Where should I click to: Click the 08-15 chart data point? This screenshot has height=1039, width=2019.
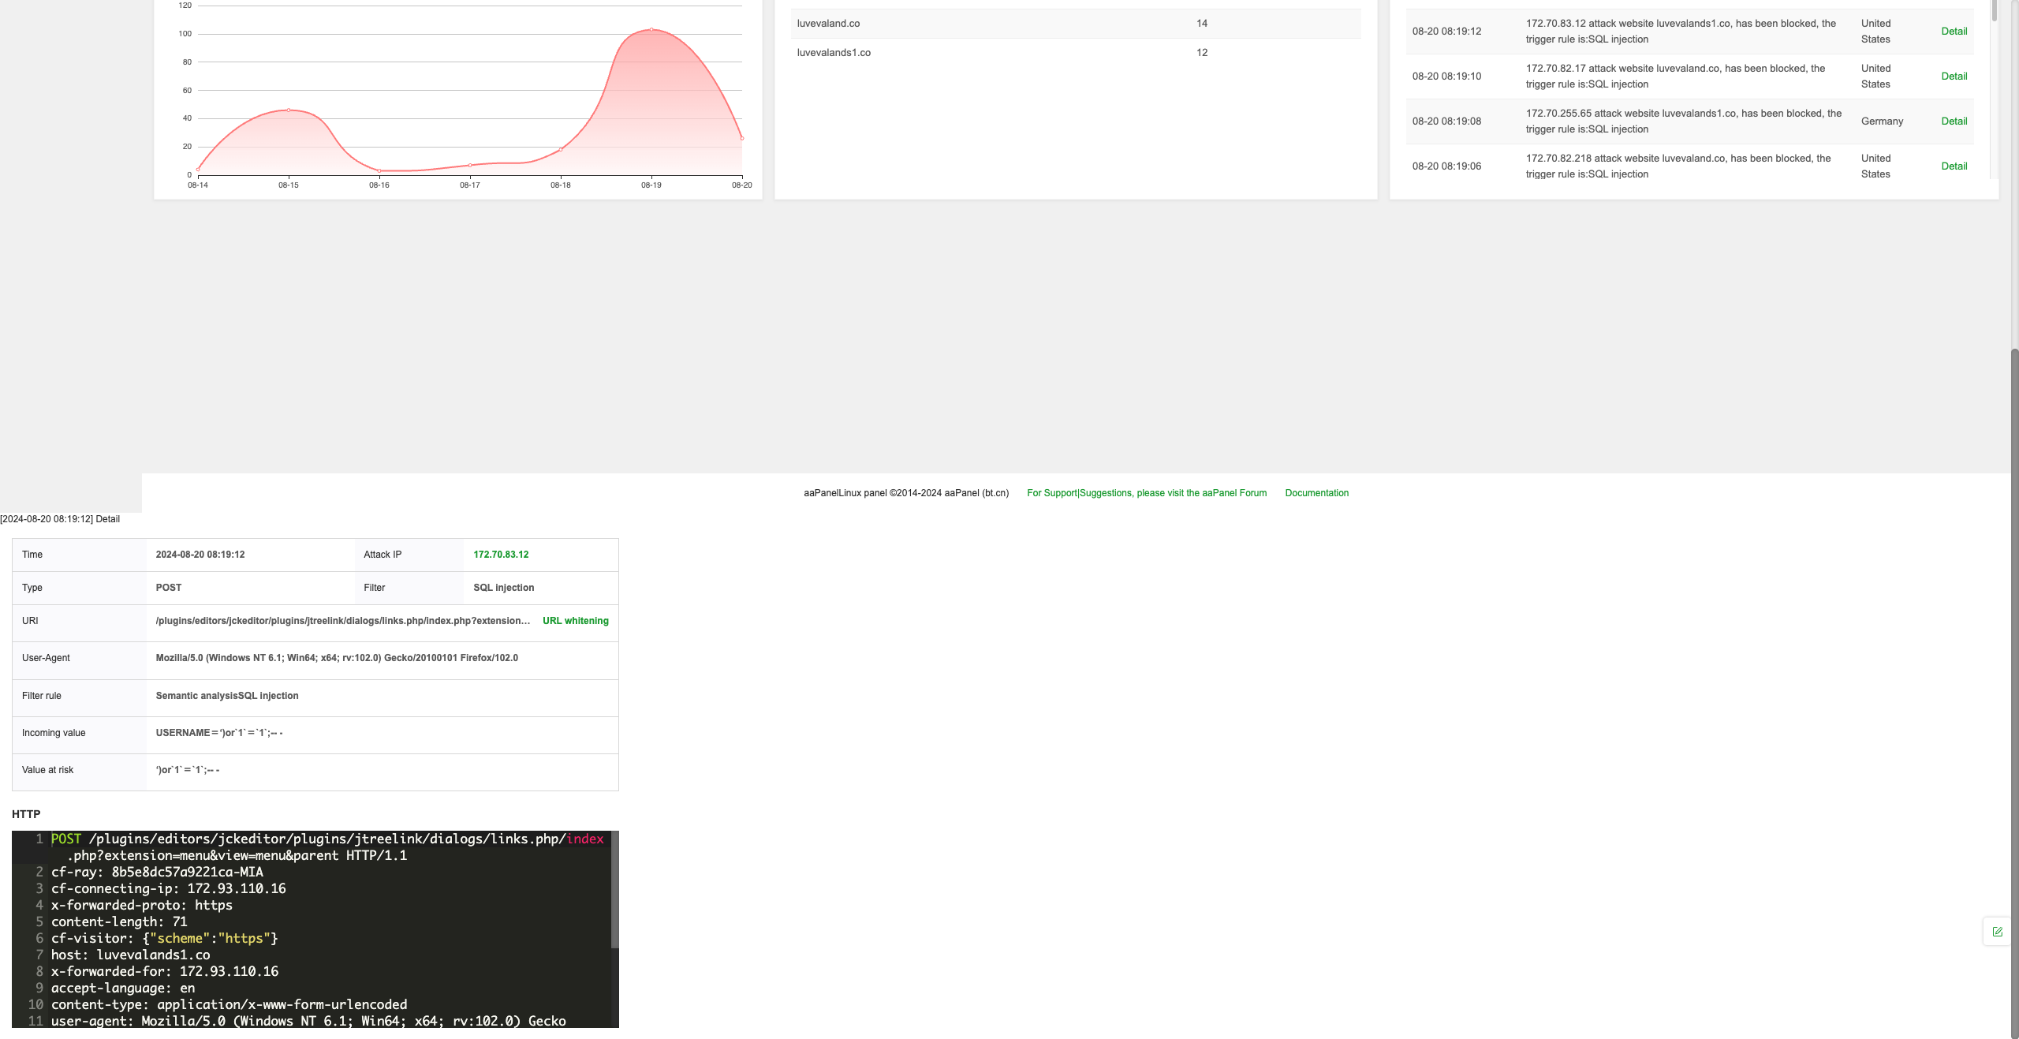289,110
